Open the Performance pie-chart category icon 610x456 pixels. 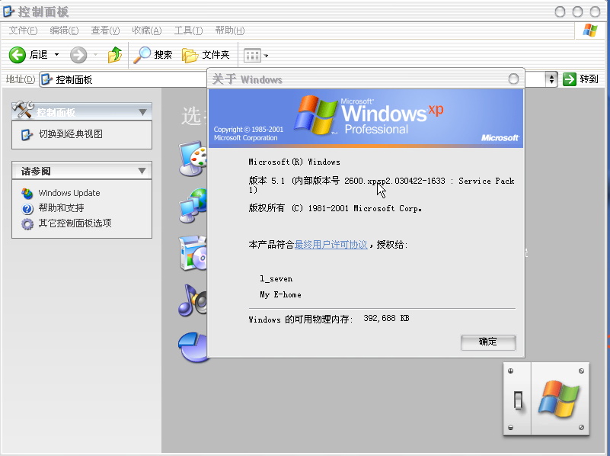coord(193,347)
